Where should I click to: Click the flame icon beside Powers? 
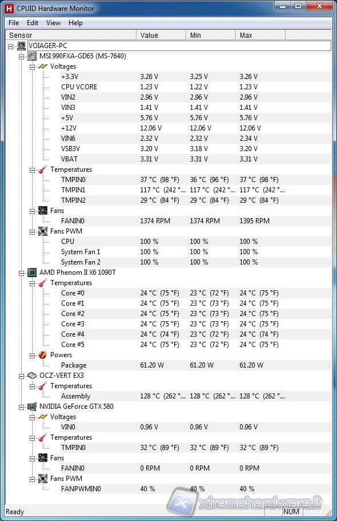point(43,355)
